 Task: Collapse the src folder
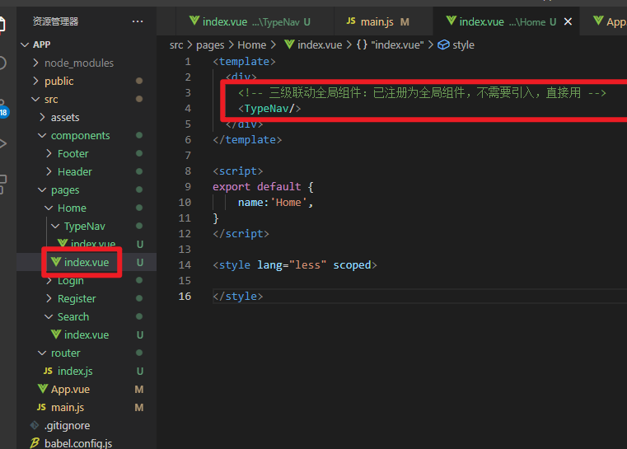coord(35,99)
